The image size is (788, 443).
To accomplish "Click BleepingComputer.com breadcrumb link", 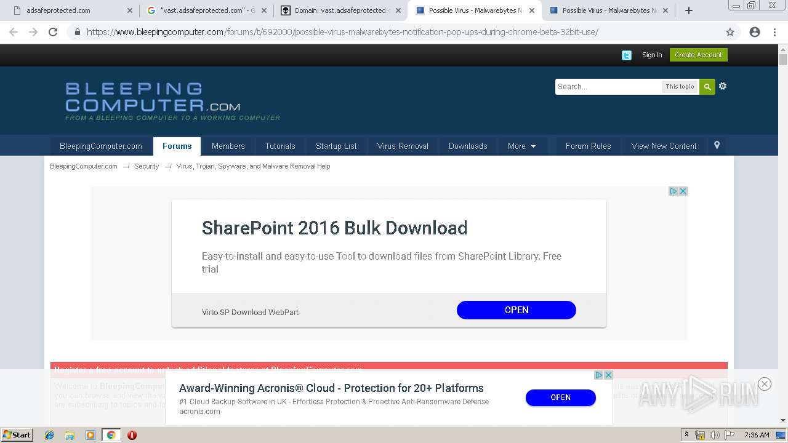I will click(84, 166).
